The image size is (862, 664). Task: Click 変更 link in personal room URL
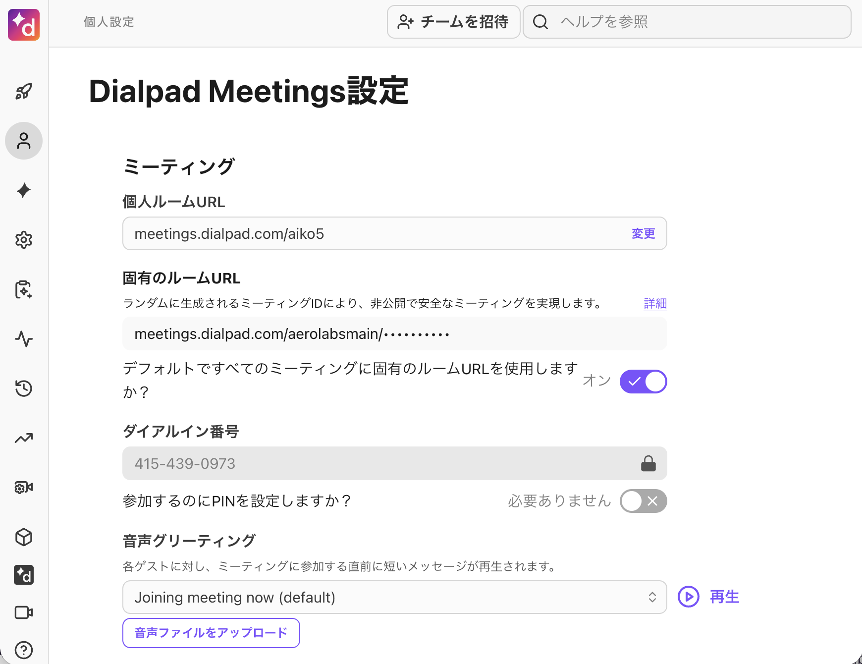coord(644,233)
